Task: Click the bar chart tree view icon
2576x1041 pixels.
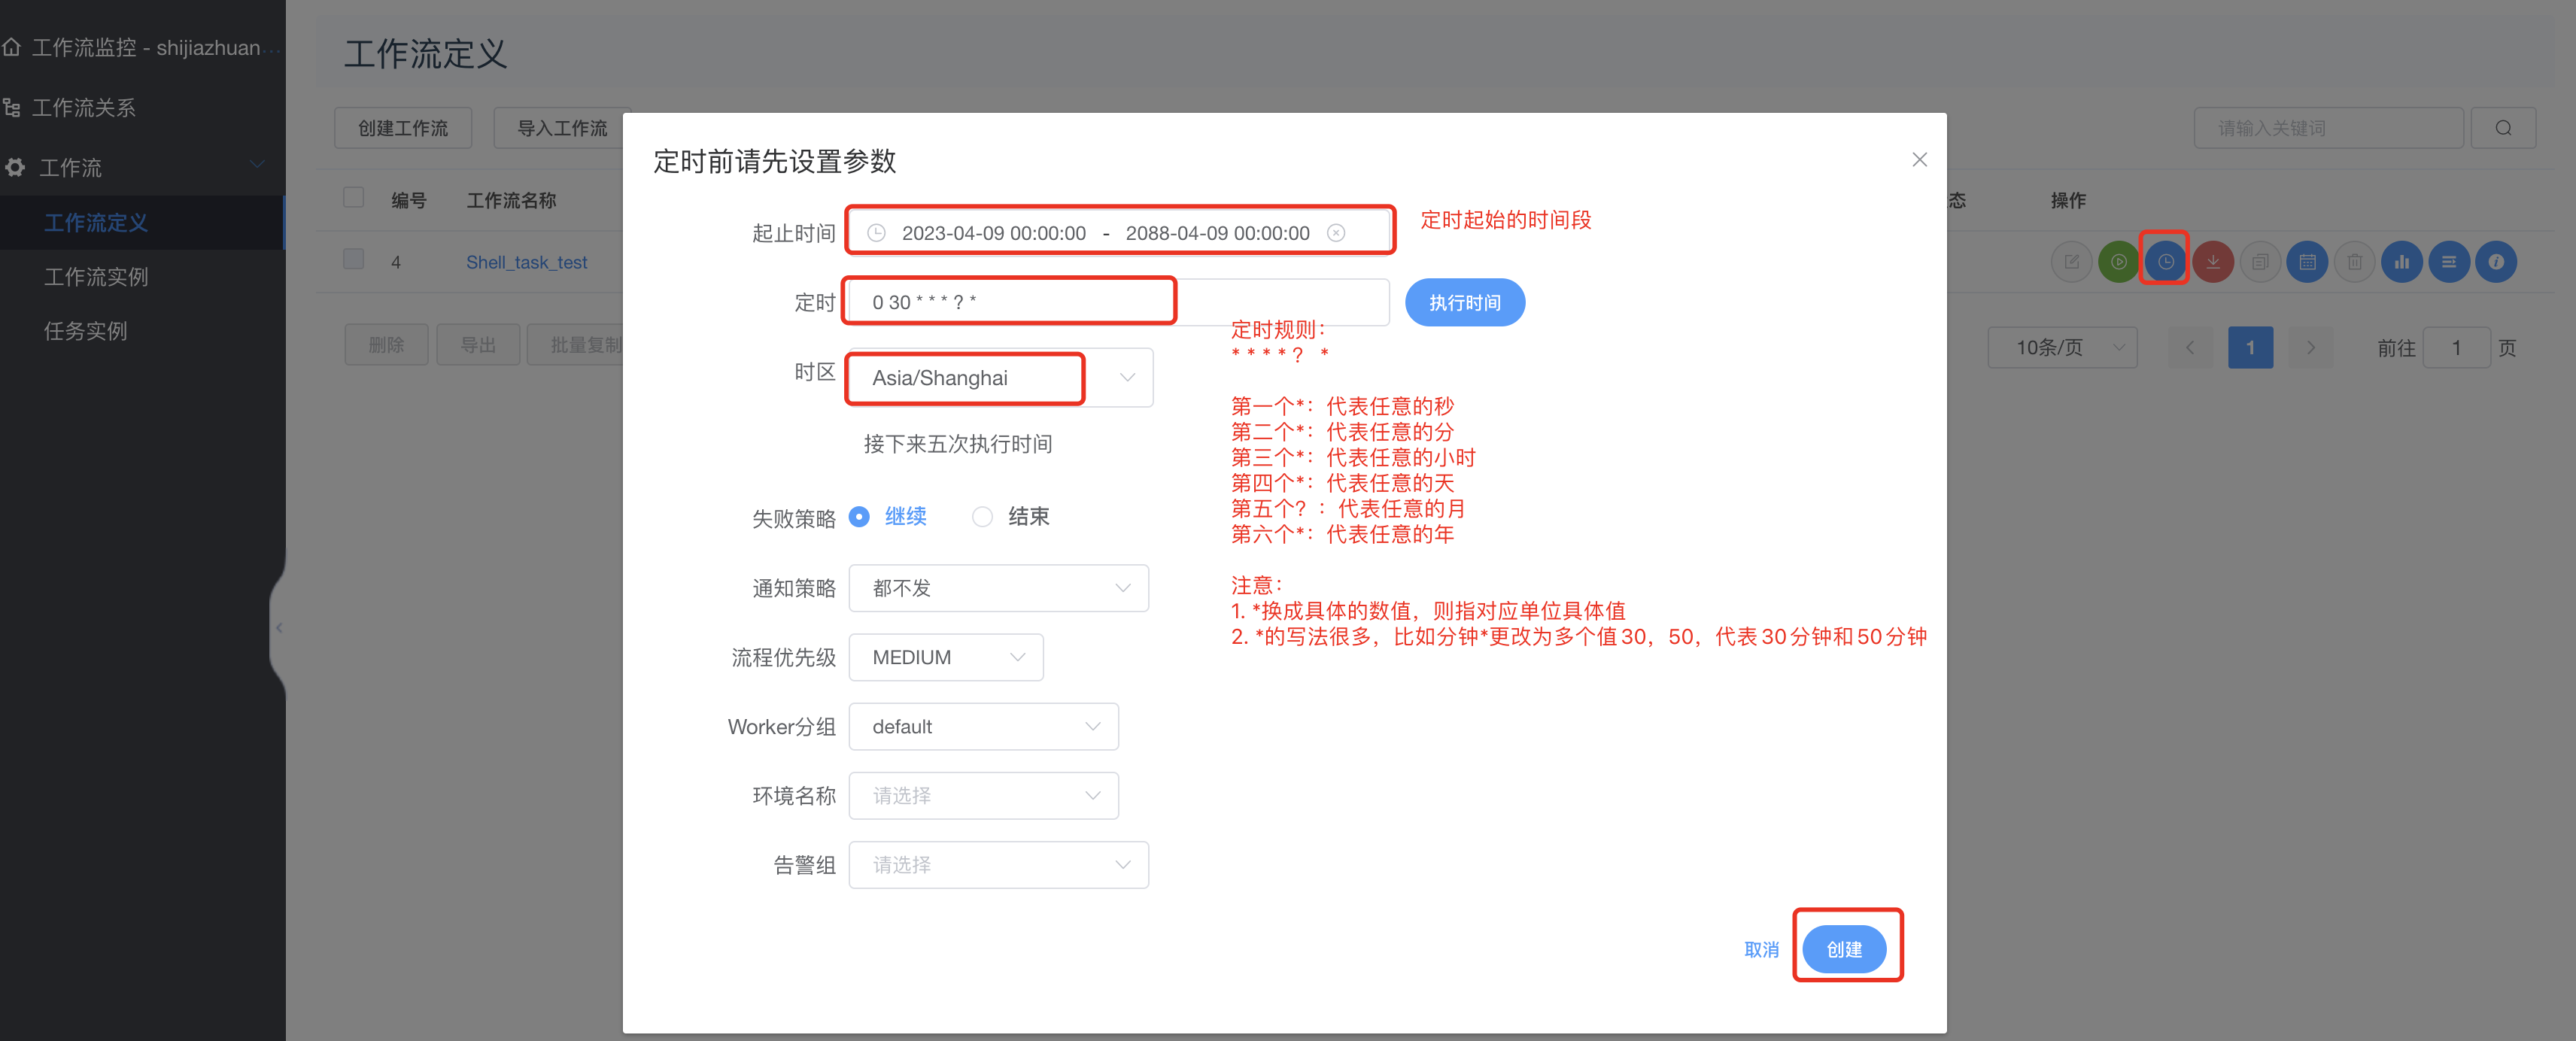Action: pos(2401,262)
